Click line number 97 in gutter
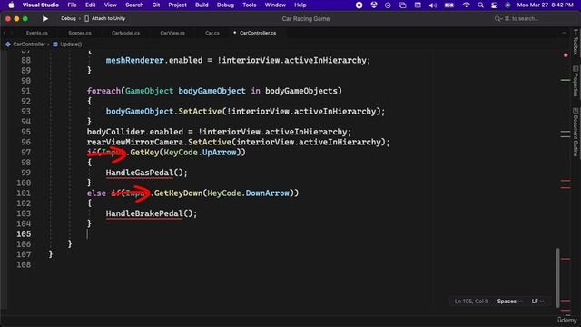Screen dimensions: 581x327 pyautogui.click(x=26, y=153)
